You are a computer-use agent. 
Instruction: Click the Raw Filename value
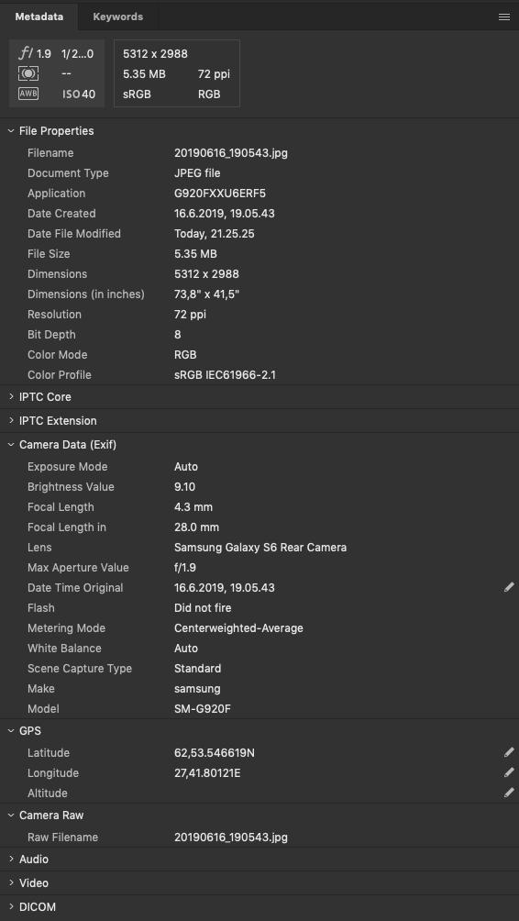[x=231, y=837]
